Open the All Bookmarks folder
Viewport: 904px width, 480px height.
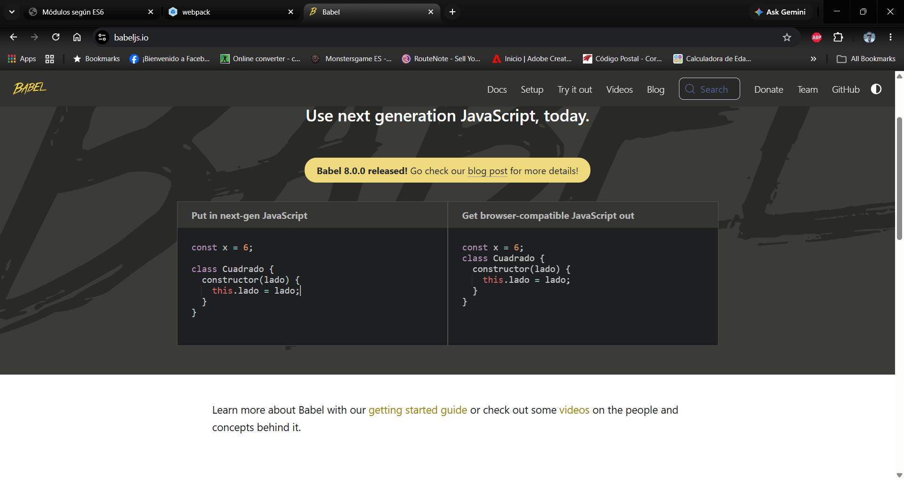click(866, 59)
